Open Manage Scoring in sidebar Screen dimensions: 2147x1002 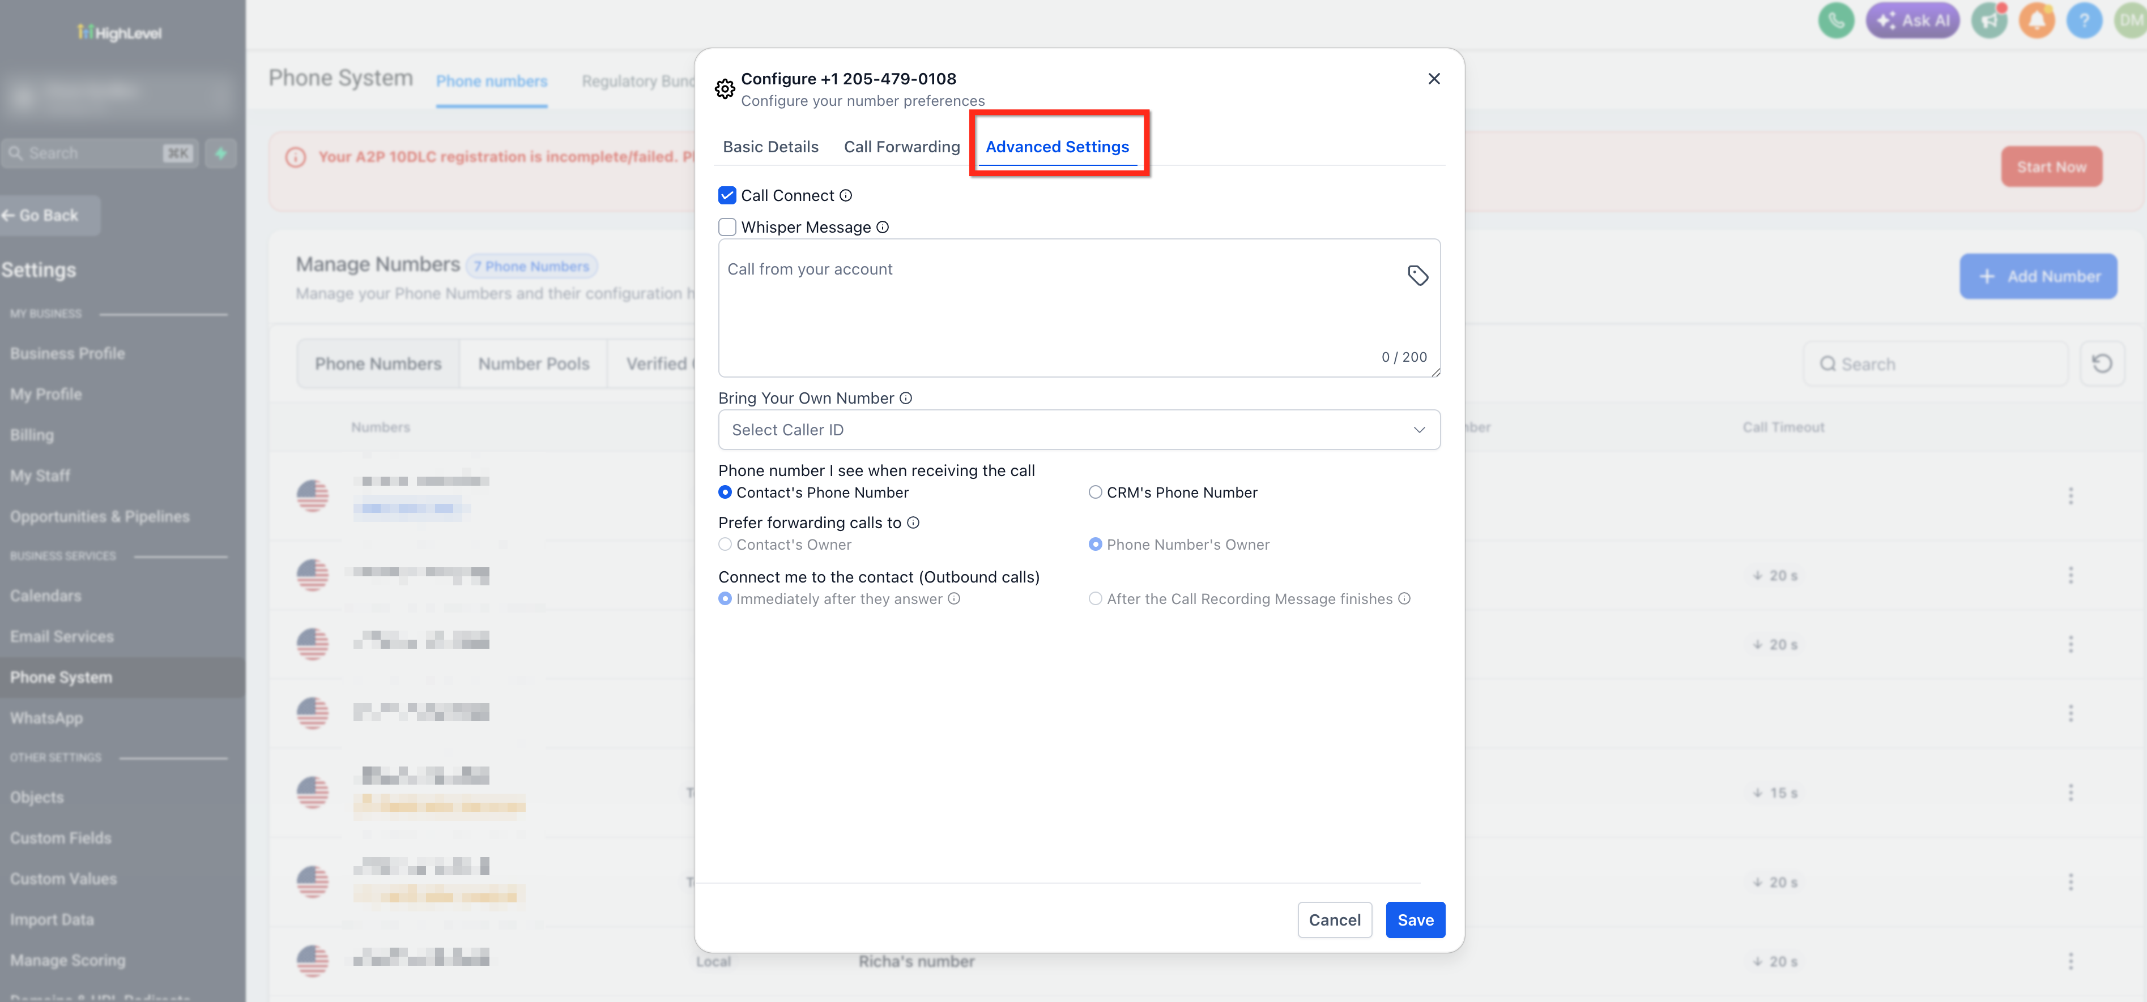point(67,961)
